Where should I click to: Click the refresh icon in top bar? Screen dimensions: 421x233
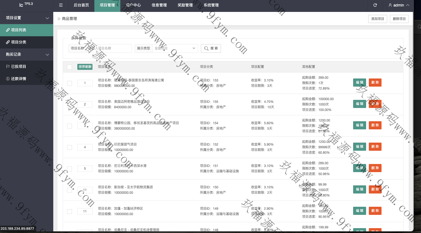tap(375, 5)
